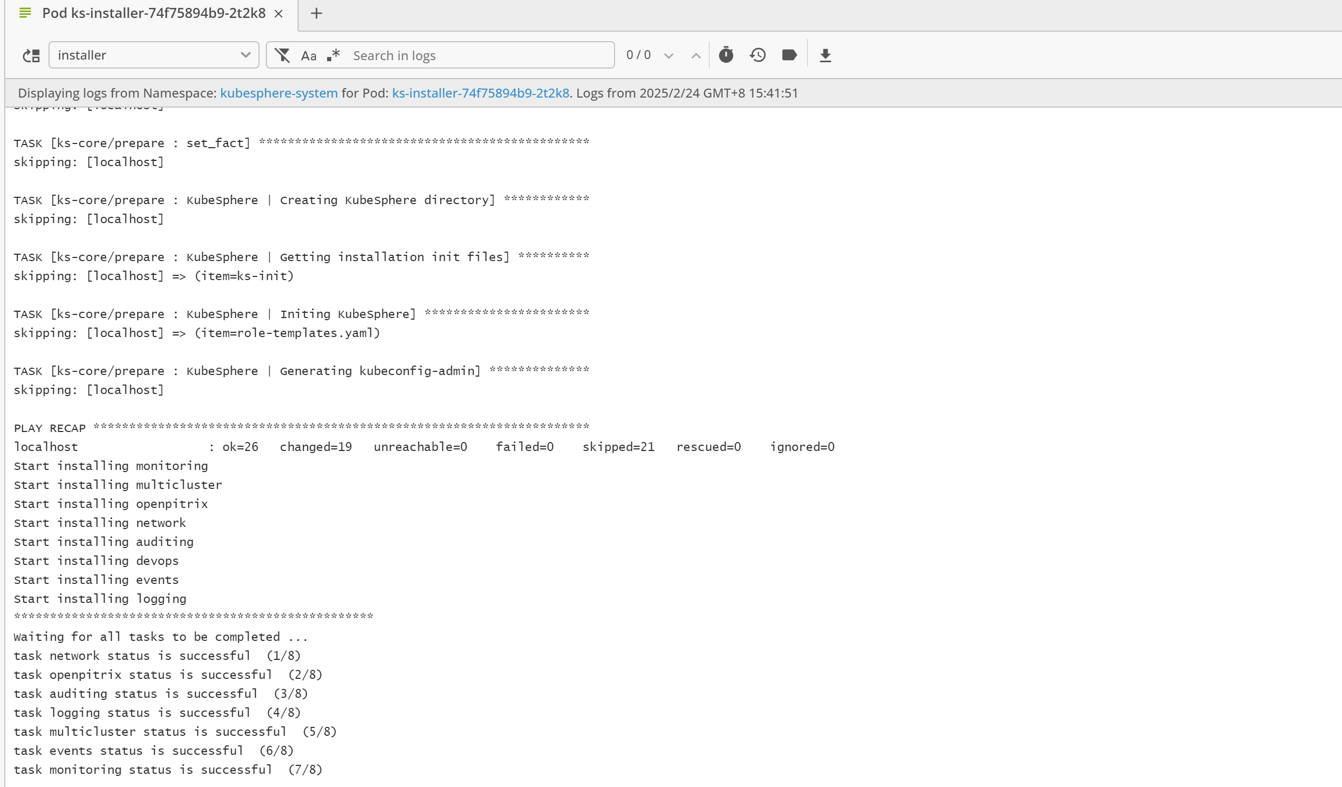Image resolution: width=1342 pixels, height=787 pixels.
Task: Click the 'changed=19' recap value
Action: 316,447
